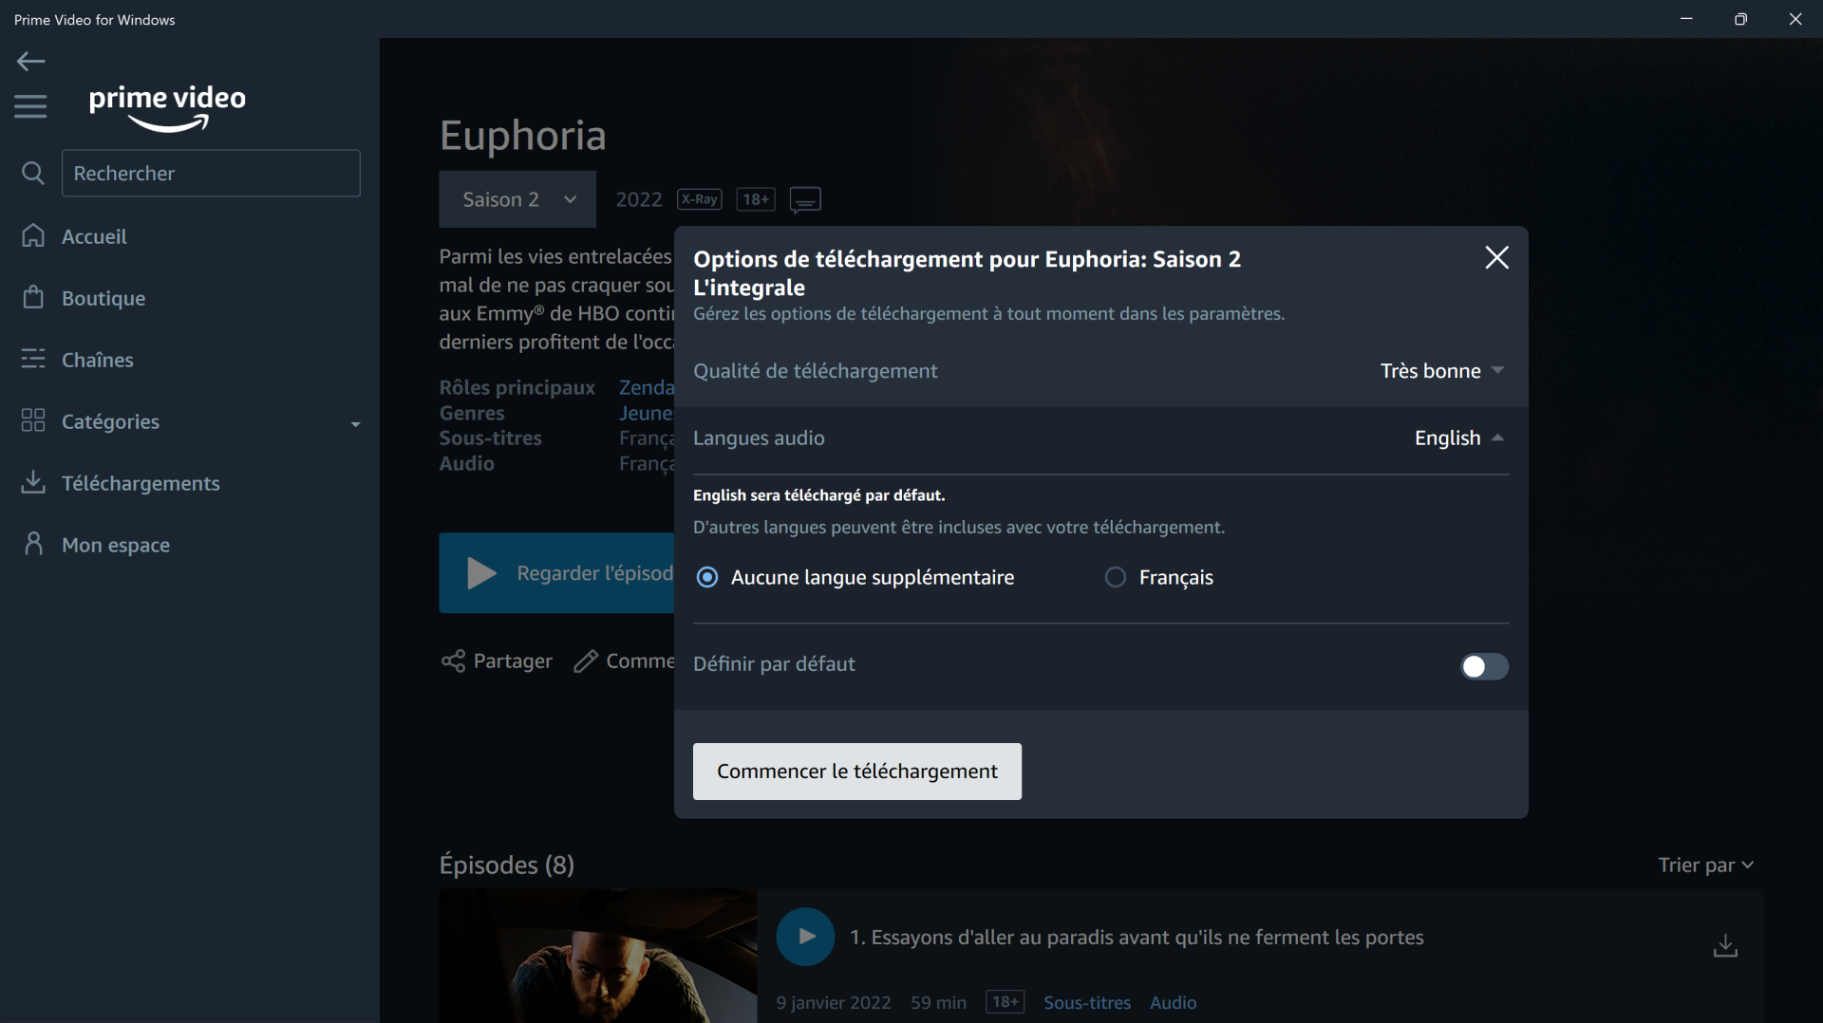This screenshot has width=1823, height=1023.
Task: Click the 18+ rating badge beside 2022
Action: tap(756, 199)
